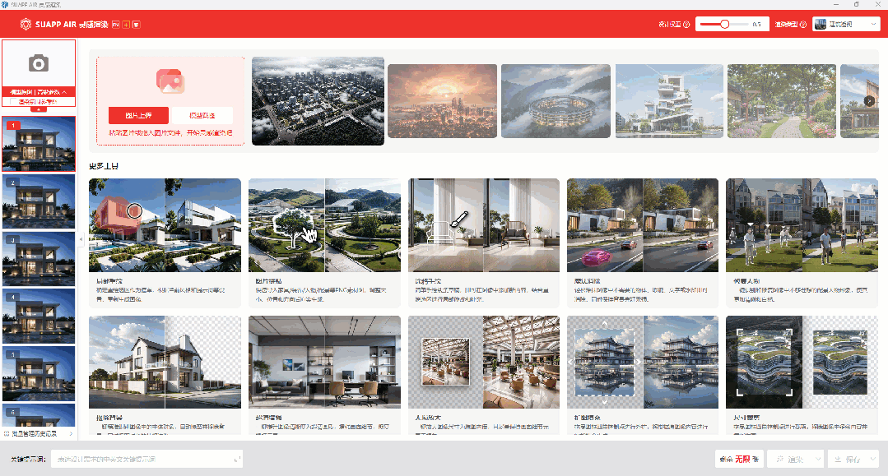Click the orange plus icon in header
Viewport: 888px width, 476px height.
(x=126, y=25)
